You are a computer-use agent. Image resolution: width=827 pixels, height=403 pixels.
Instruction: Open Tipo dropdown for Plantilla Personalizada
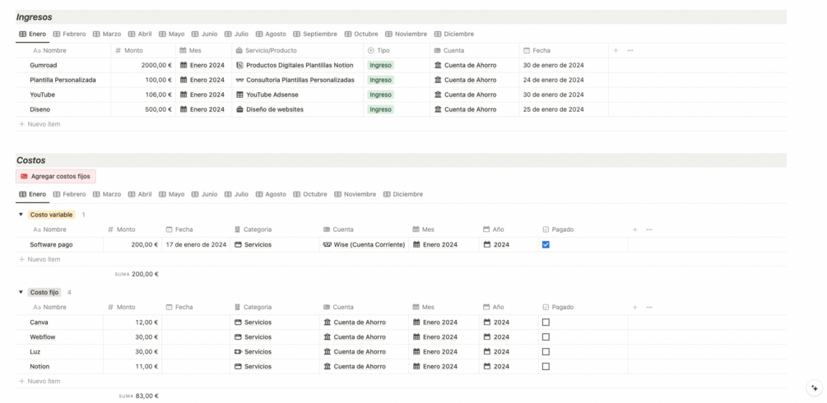click(x=381, y=80)
